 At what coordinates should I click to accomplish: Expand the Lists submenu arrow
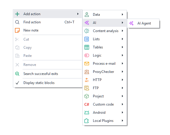pos(123,39)
